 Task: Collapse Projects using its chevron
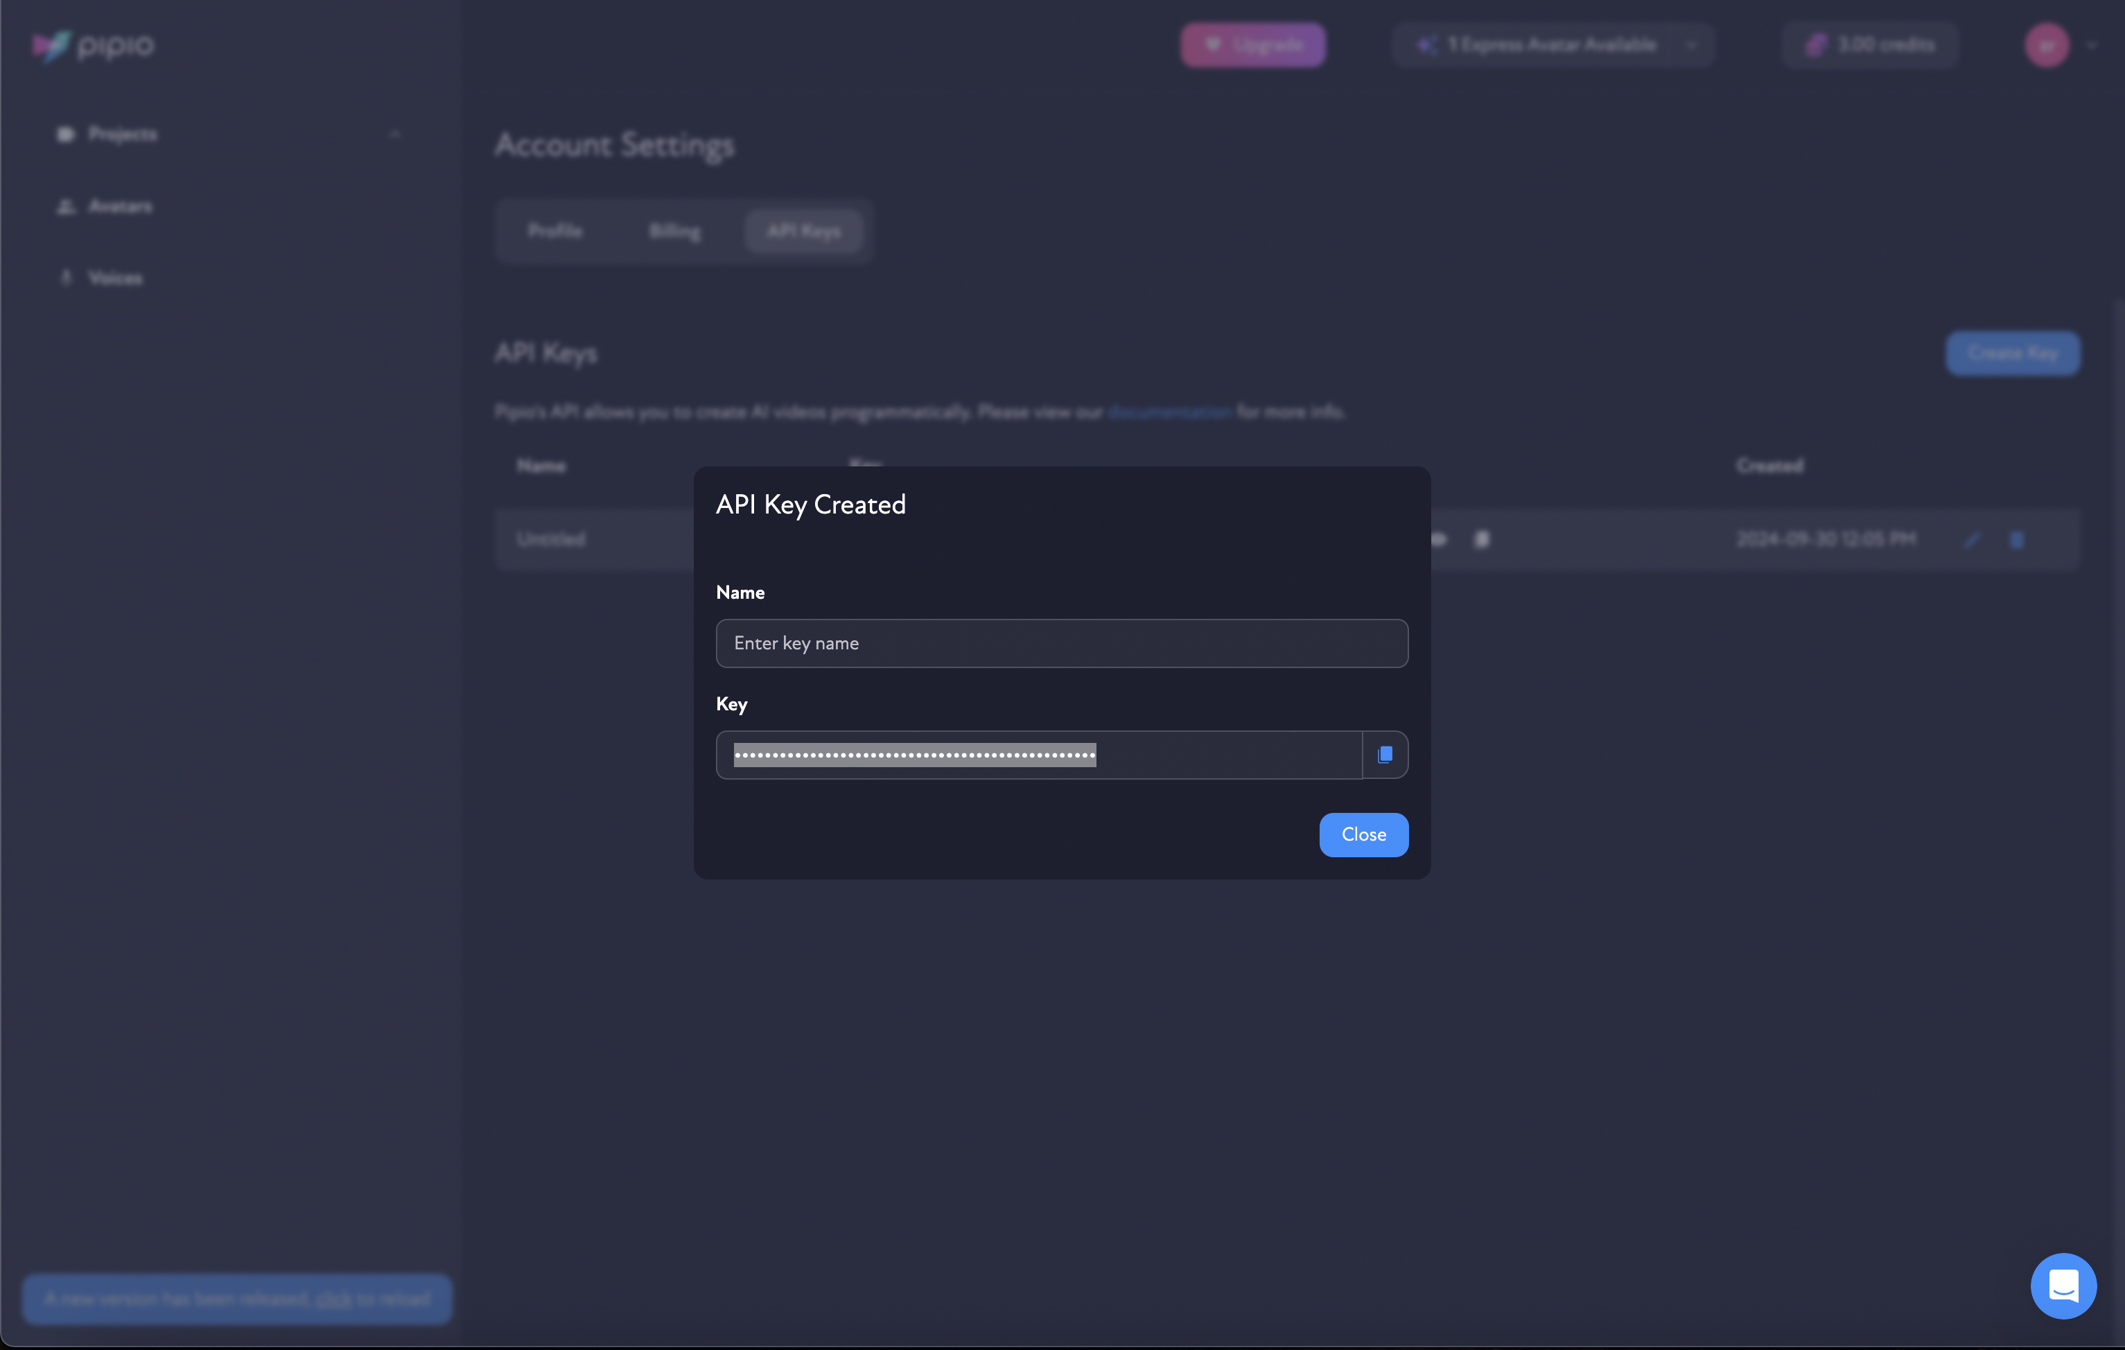coord(395,134)
